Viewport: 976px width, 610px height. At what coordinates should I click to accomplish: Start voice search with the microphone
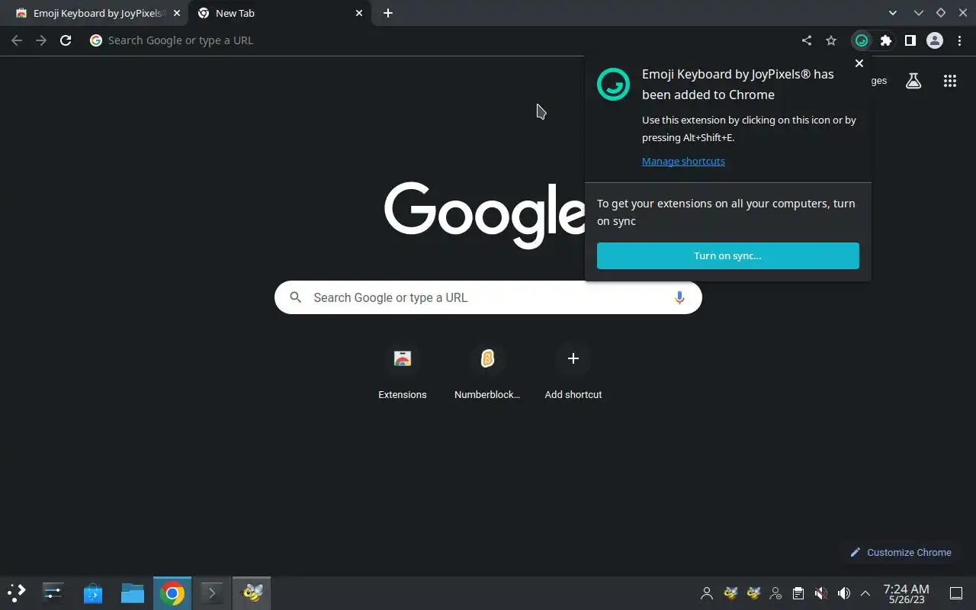point(679,297)
